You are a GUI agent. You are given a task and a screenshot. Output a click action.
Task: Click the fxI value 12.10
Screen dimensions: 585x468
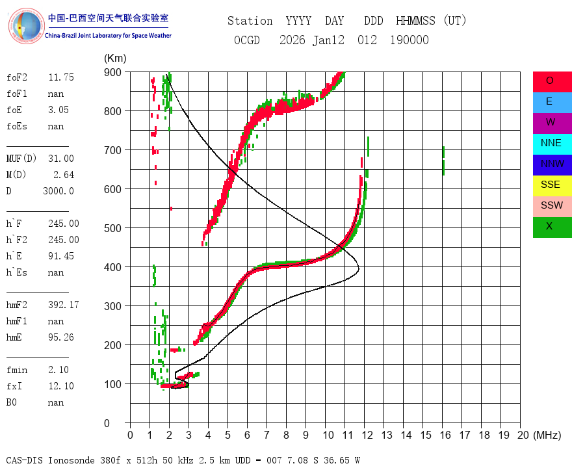tap(61, 386)
